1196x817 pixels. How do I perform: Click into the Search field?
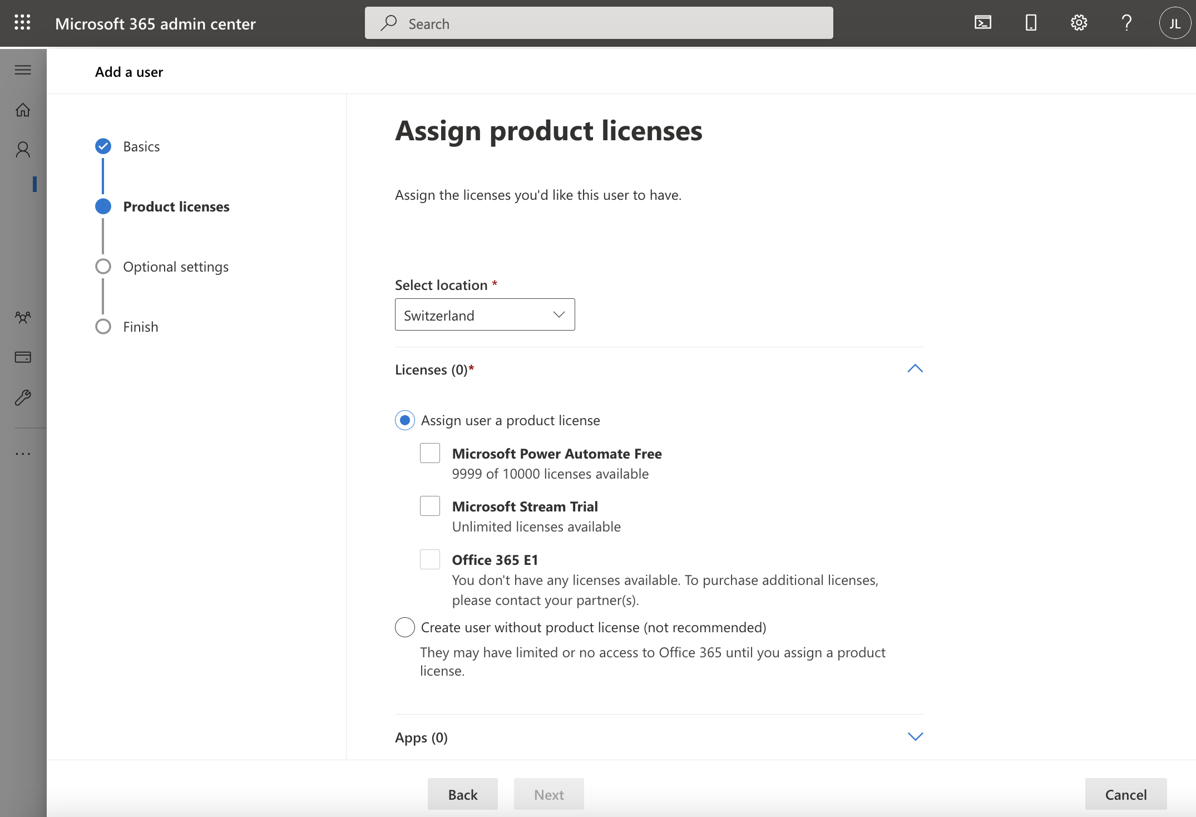(599, 23)
